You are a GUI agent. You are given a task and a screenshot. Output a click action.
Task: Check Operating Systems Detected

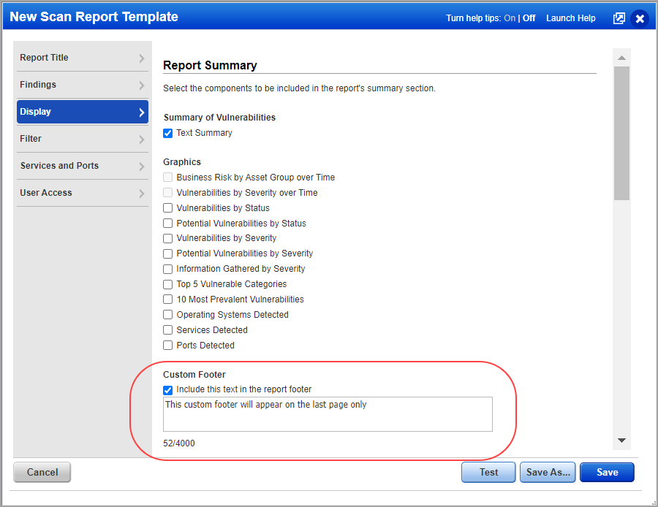(x=167, y=314)
